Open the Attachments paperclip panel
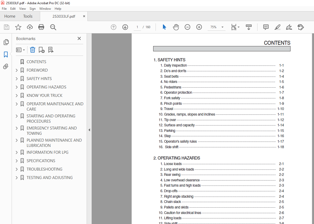 (6, 67)
